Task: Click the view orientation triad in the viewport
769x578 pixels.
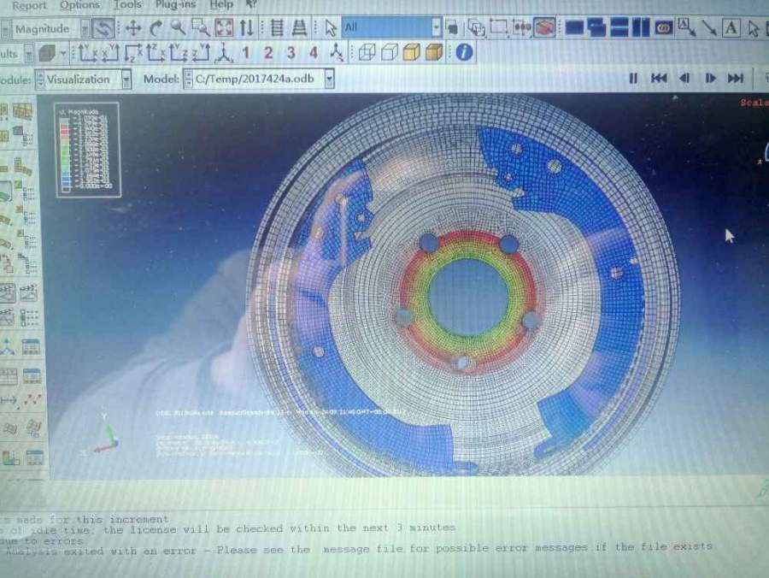Action: (x=107, y=435)
